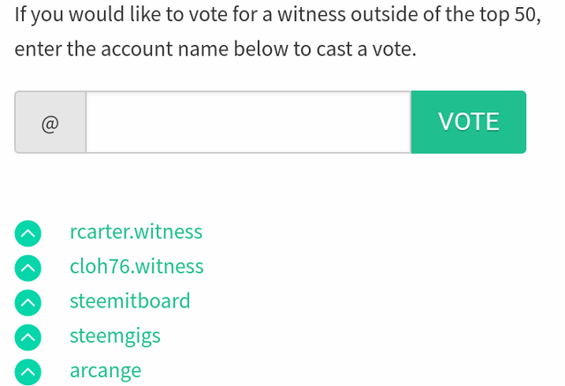Upvote the rcarter.witness witness
This screenshot has width=565, height=386.
[27, 233]
